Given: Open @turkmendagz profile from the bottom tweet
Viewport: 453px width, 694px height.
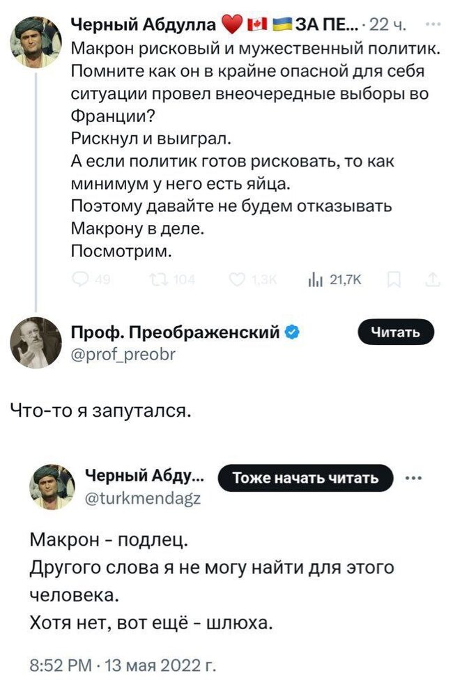Looking at the screenshot, I should 144,498.
